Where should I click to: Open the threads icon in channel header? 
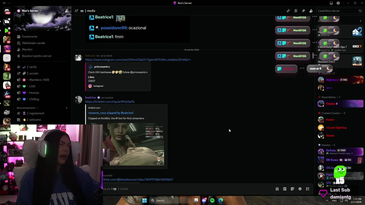(288, 11)
